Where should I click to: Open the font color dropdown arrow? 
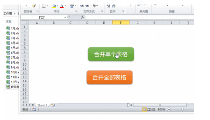[x=65, y=6]
